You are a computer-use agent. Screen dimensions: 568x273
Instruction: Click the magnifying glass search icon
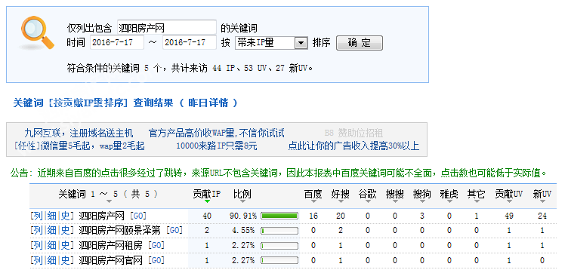(x=37, y=33)
